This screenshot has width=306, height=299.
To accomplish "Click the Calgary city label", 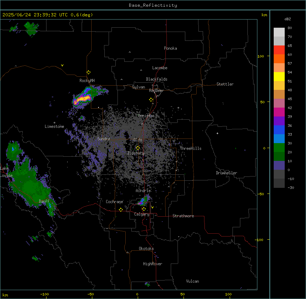I will [142, 214].
